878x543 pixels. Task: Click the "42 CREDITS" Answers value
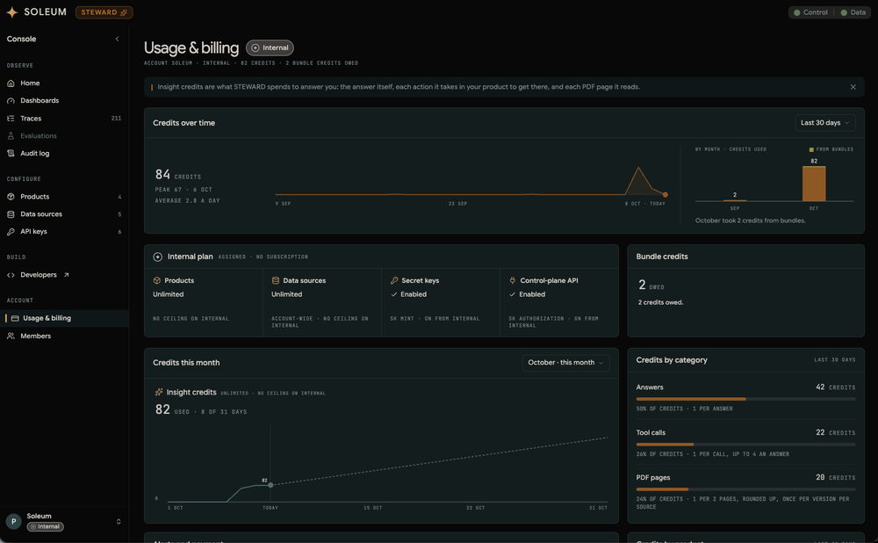[836, 387]
